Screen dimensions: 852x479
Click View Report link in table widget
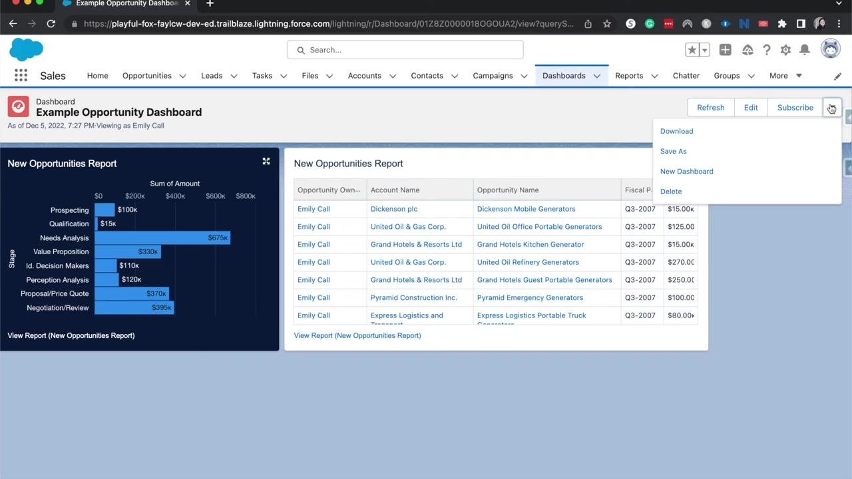tap(357, 335)
